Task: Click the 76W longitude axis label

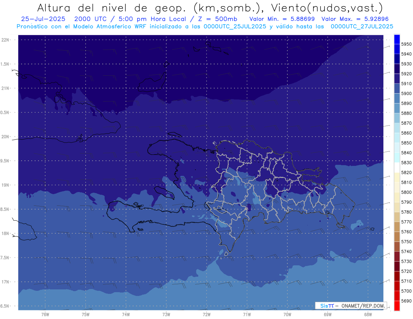Action: [45, 314]
